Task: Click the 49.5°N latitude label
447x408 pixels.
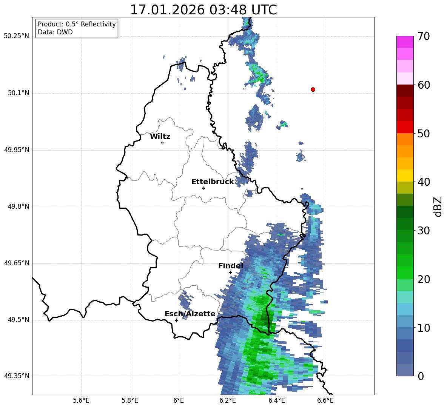Action: tap(19, 320)
